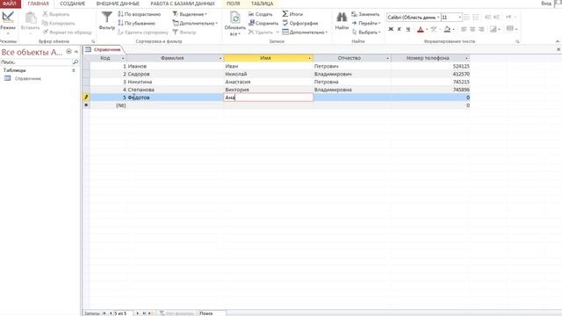Click the Копировать copy command
The height and width of the screenshot is (316, 562).
pos(59,24)
